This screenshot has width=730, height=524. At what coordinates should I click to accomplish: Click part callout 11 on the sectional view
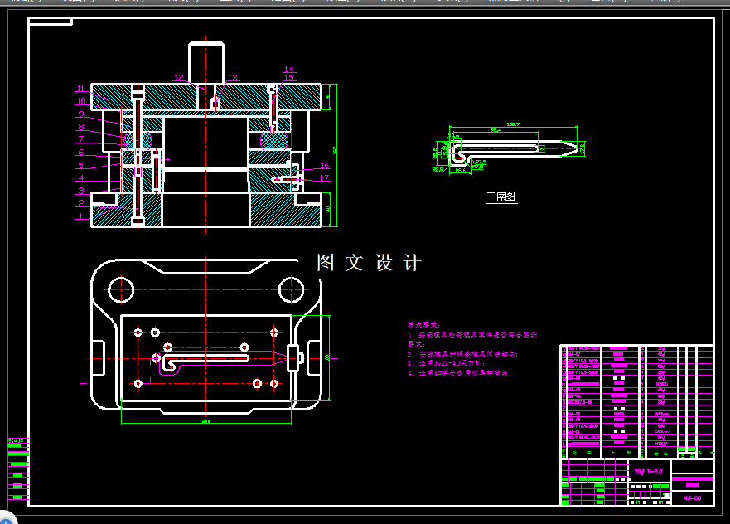click(79, 86)
